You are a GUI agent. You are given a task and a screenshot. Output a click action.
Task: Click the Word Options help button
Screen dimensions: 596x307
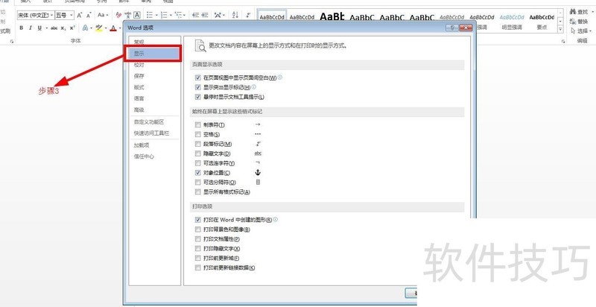pos(452,28)
